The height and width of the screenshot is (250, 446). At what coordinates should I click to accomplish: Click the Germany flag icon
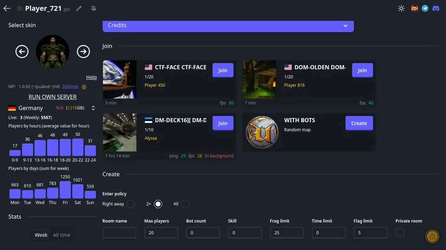(12, 108)
